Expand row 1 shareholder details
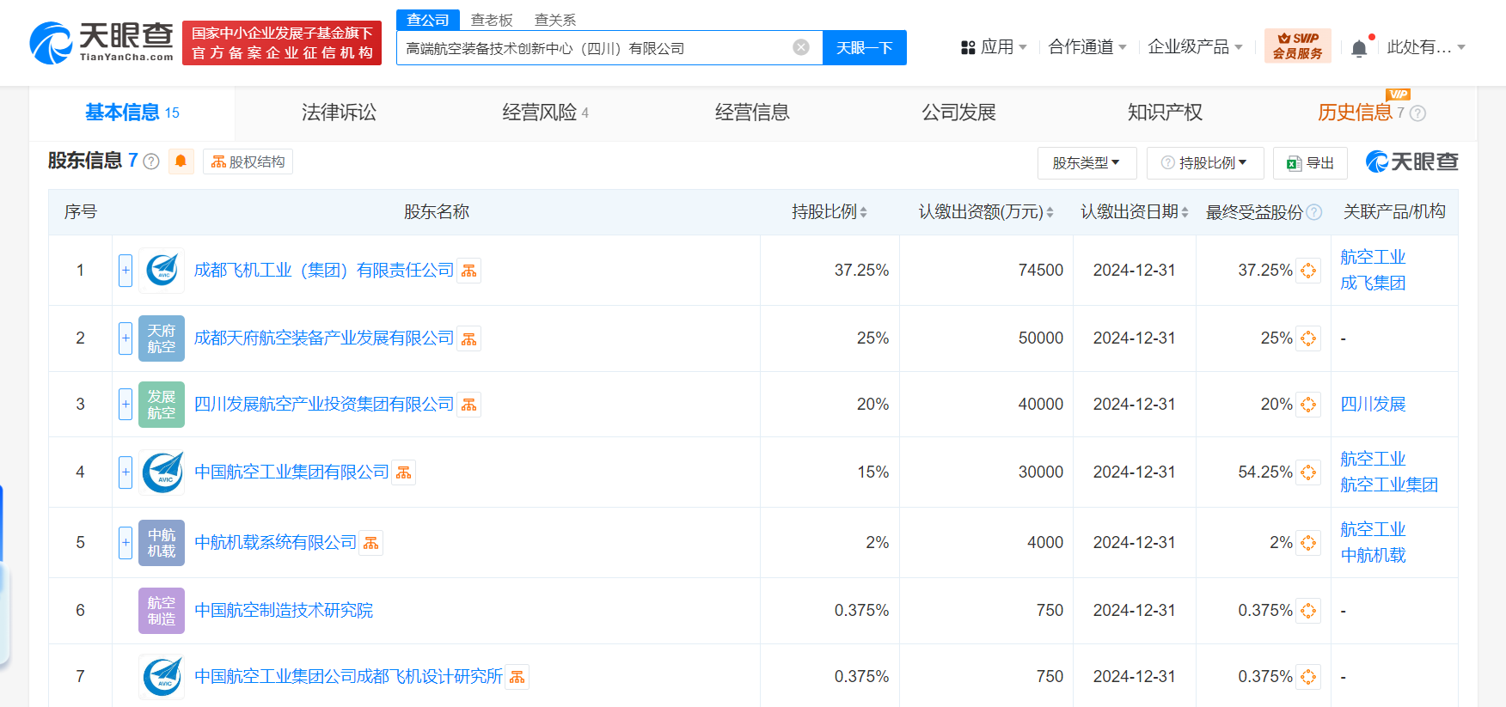This screenshot has width=1506, height=707. tap(125, 271)
